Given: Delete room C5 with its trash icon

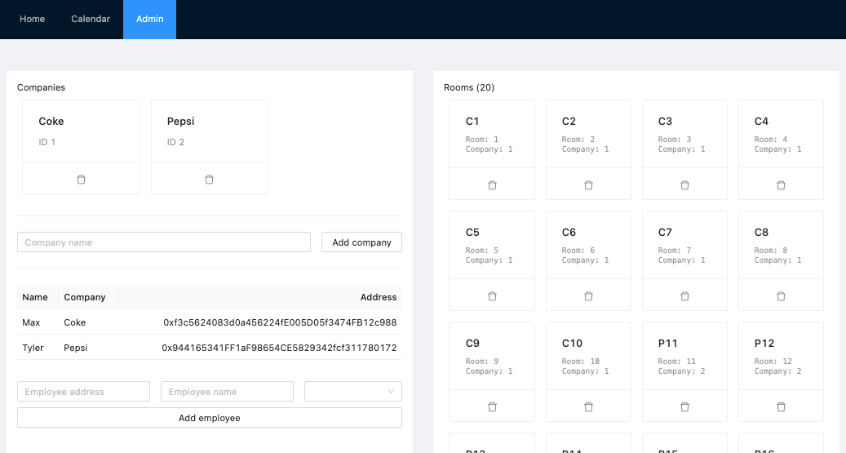Looking at the screenshot, I should (x=492, y=296).
